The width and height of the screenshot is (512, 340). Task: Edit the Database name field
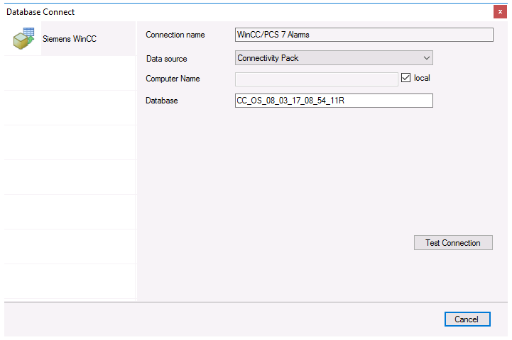pyautogui.click(x=334, y=101)
